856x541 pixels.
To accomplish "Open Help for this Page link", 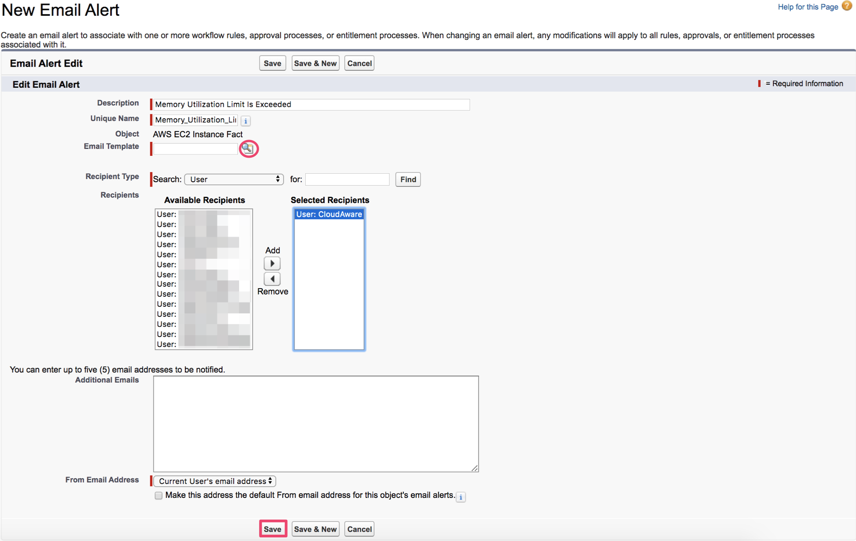I will (x=808, y=7).
